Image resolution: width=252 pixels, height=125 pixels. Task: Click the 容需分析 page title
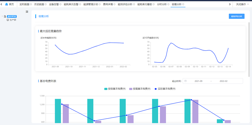coord(44,16)
